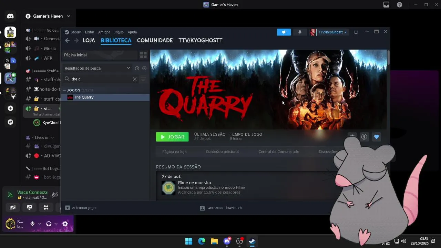
Task: Toggle ready-to-play filter icon
Action: click(144, 68)
